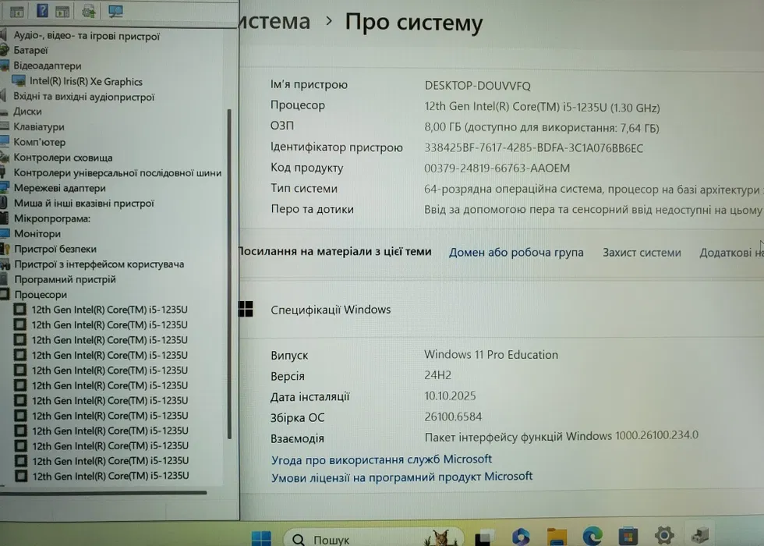This screenshot has width=764, height=546.
Task: Select Intel(R) Iris(R) Xe Graphics device
Action: (86, 81)
